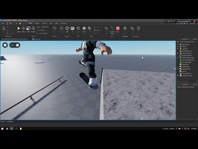Click the Material button
Image resolution: width=198 pixels, height=149 pixels.
tap(89, 29)
